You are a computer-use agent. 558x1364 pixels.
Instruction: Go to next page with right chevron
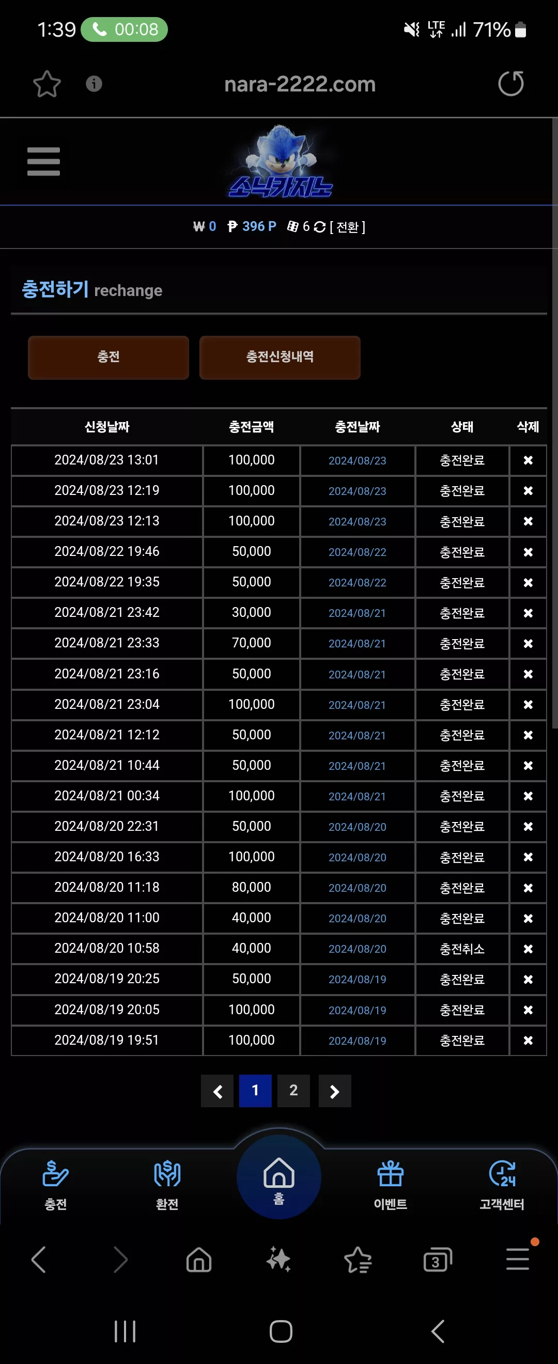point(335,1091)
